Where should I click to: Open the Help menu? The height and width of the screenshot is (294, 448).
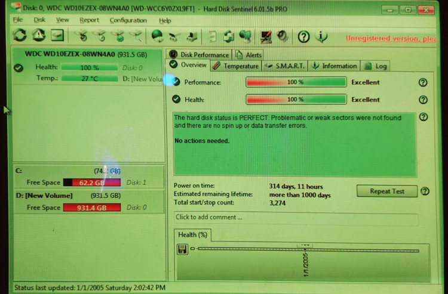165,20
